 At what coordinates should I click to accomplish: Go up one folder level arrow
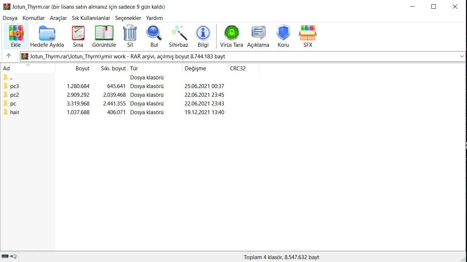coord(9,56)
